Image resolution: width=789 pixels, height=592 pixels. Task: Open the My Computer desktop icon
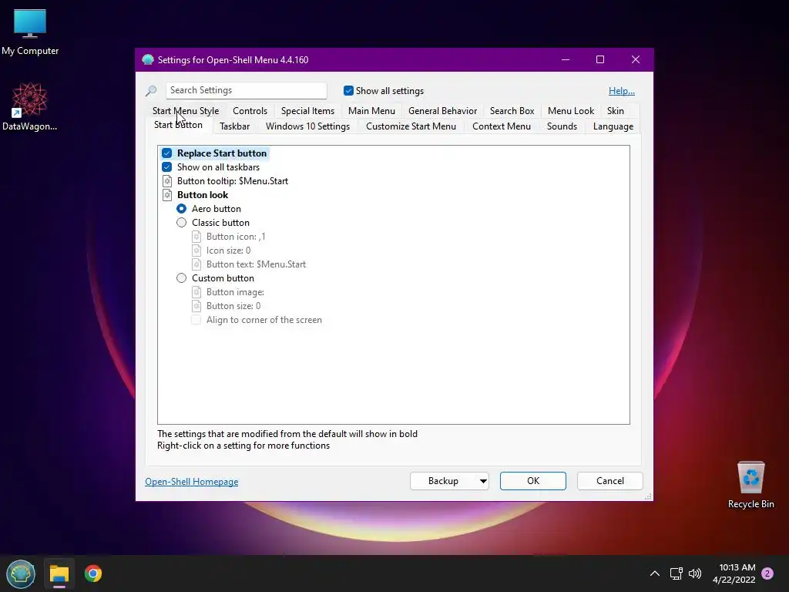click(x=30, y=32)
